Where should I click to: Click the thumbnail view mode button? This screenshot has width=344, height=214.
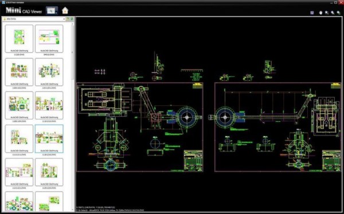51,10
